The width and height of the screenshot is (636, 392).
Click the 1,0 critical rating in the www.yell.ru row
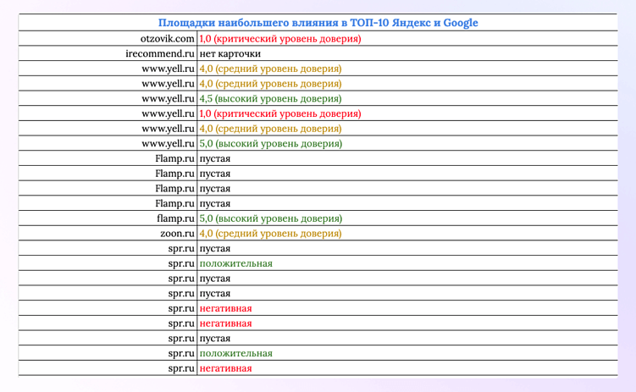point(279,113)
